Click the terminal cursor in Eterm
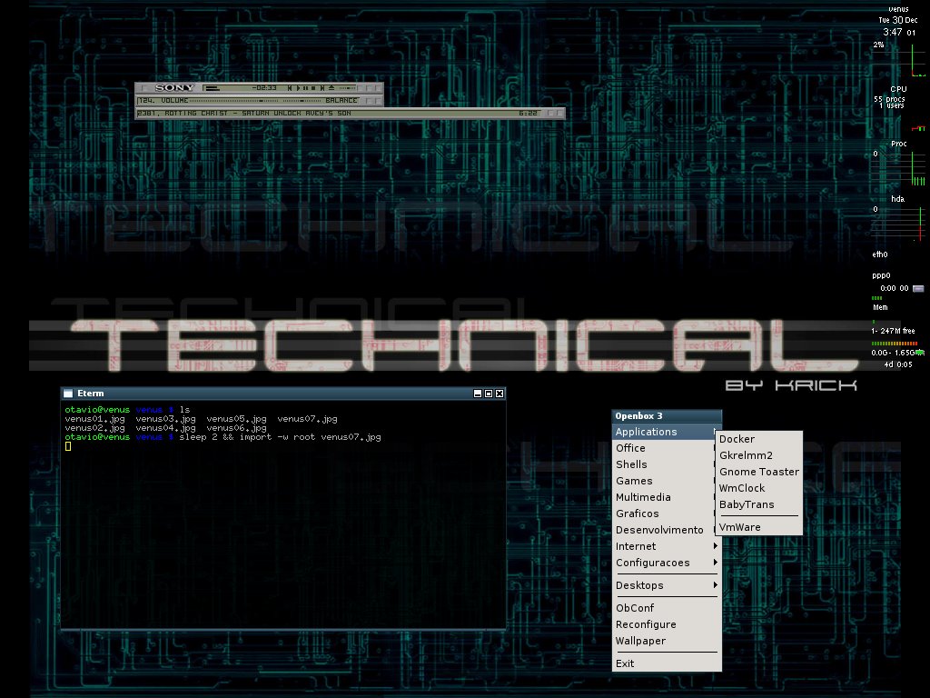 68,446
